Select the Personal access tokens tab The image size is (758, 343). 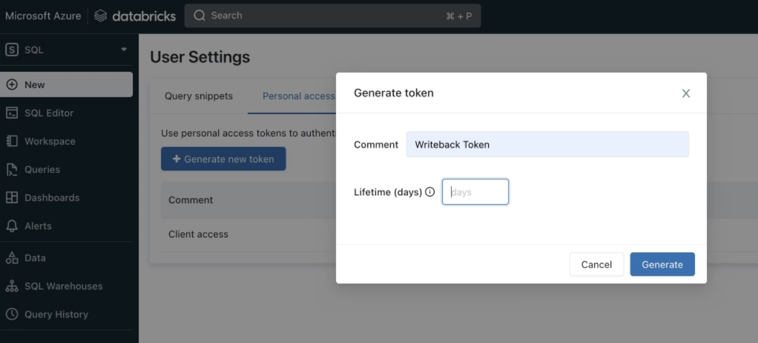[298, 96]
